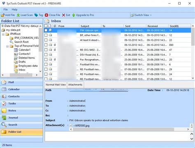This screenshot has width=195, height=148.
Task: Open the Help menu
Action: click(x=14, y=9)
